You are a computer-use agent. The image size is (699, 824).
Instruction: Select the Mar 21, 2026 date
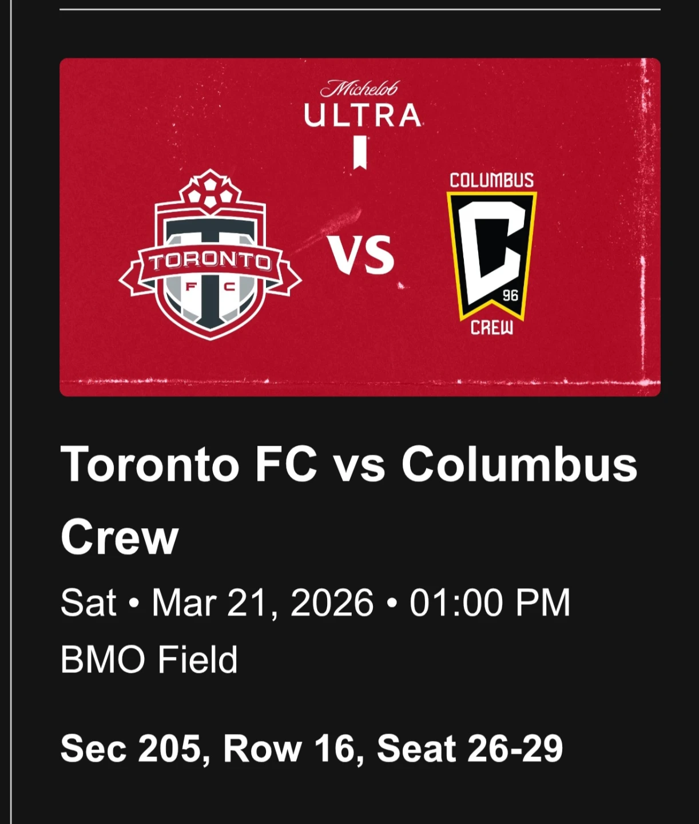click(x=263, y=603)
